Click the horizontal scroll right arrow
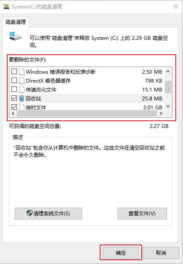 pyautogui.click(x=161, y=113)
